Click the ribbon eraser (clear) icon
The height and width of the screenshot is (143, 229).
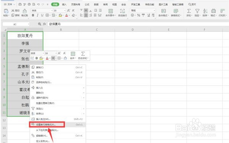click(x=73, y=15)
